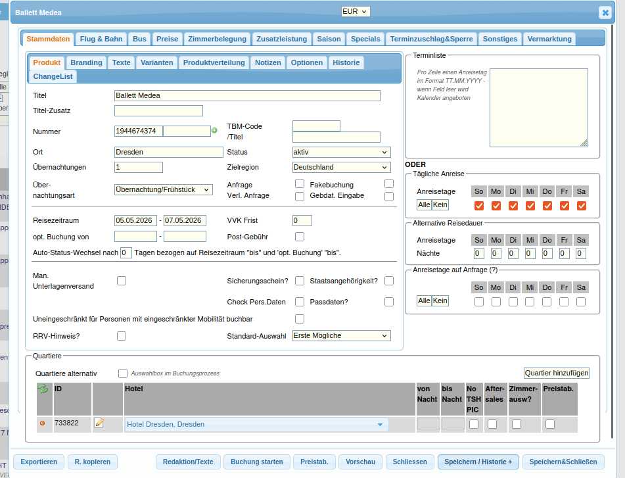Tick the Sicherungsschein checkbox
Screen dimensions: 625x478
[300, 281]
